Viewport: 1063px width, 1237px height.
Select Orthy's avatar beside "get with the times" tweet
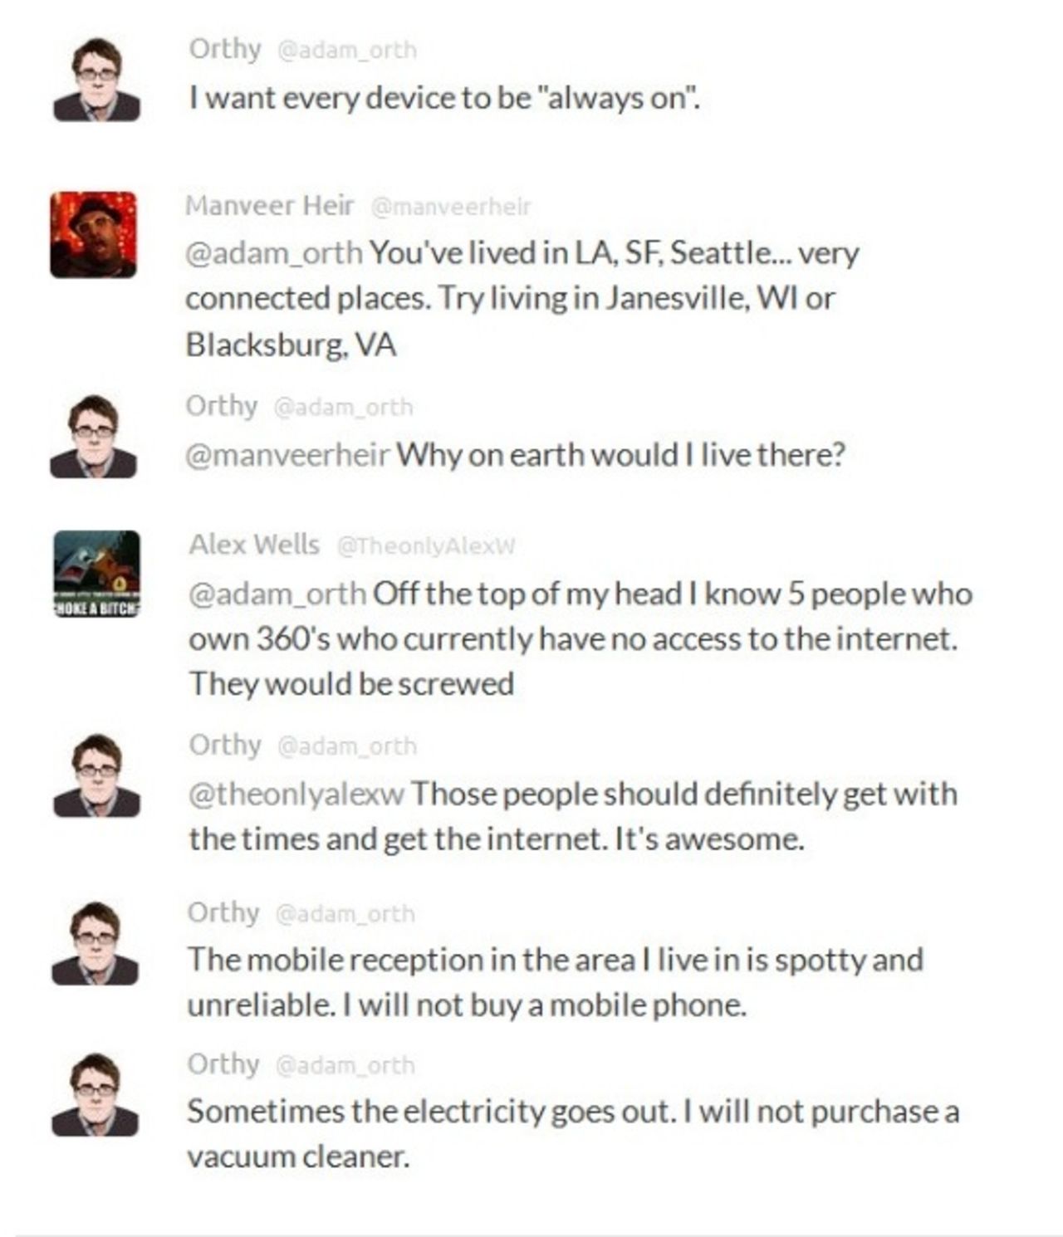tap(96, 775)
